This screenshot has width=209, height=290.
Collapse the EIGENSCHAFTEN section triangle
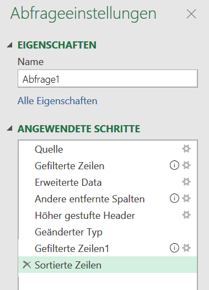click(9, 45)
